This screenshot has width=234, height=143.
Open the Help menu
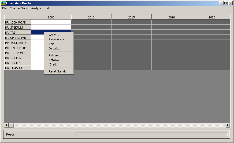point(47,8)
